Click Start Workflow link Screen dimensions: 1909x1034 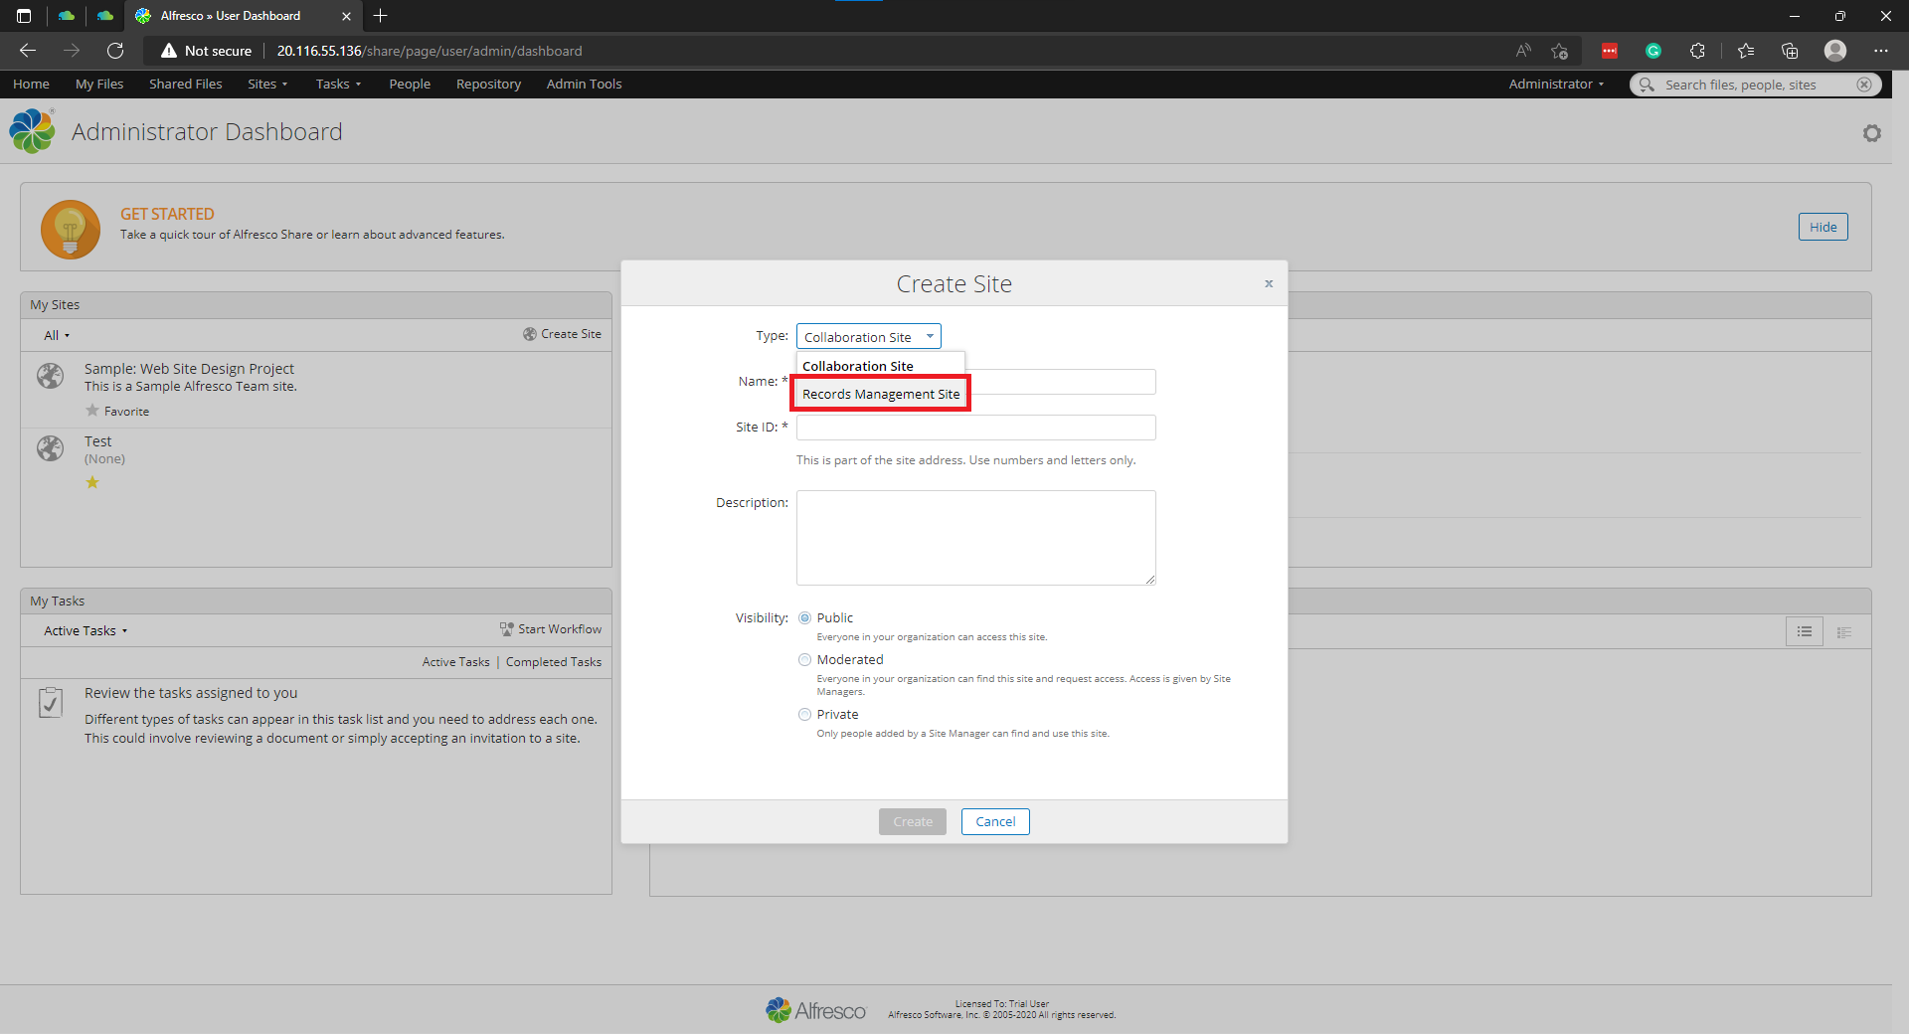[x=551, y=629]
